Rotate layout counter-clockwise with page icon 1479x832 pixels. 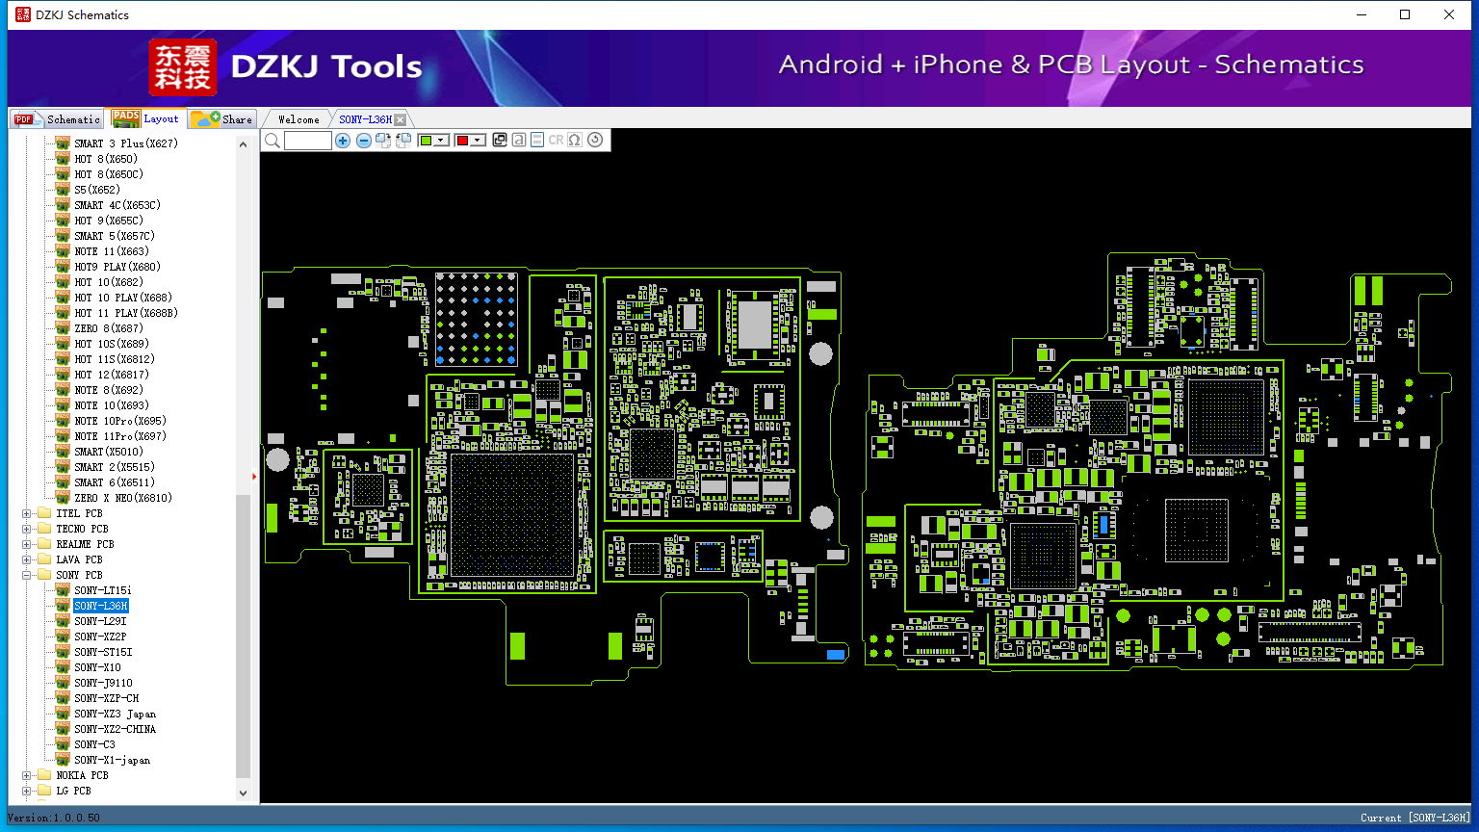pyautogui.click(x=403, y=141)
